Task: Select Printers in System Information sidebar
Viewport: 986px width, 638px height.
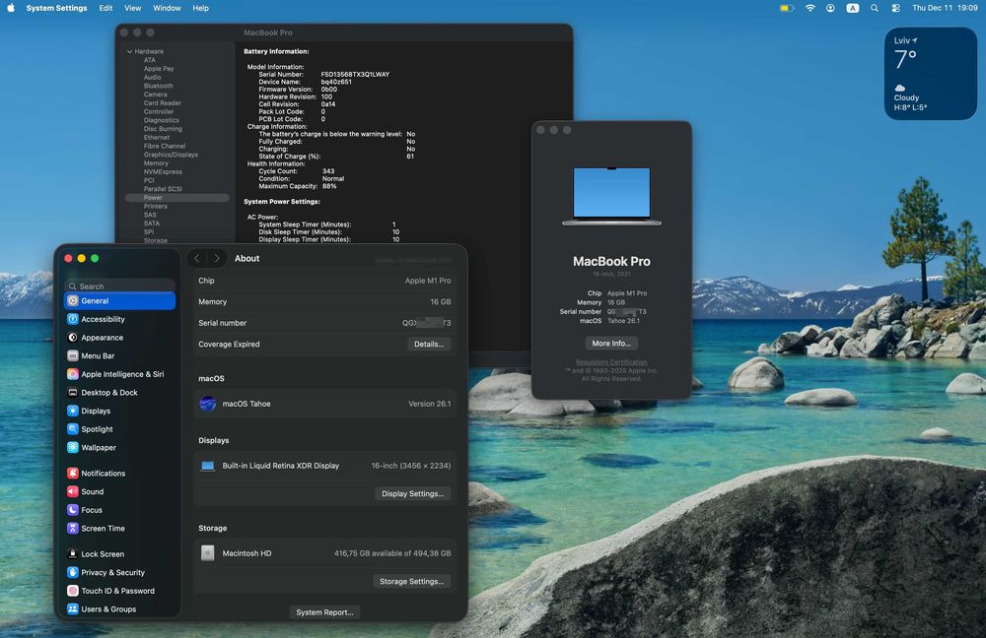Action: tap(156, 206)
